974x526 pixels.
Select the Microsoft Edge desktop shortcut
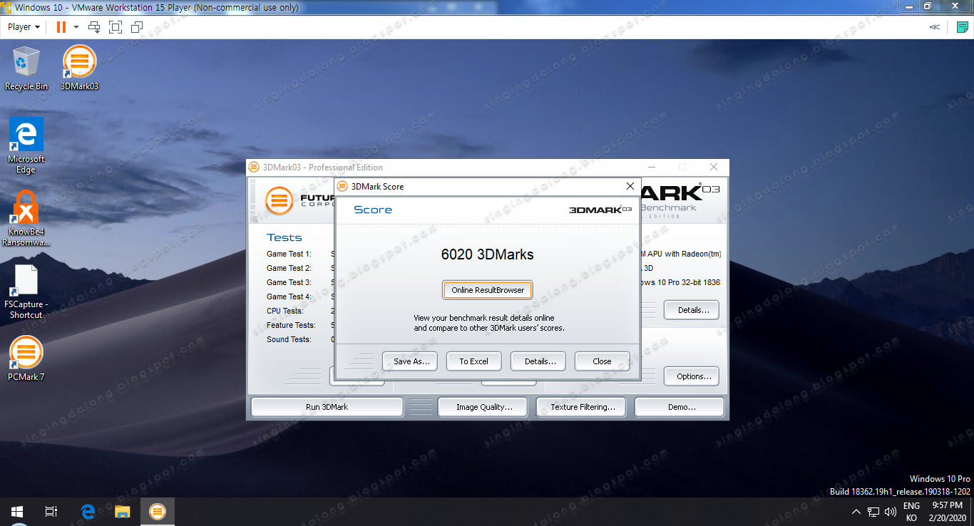click(x=26, y=146)
